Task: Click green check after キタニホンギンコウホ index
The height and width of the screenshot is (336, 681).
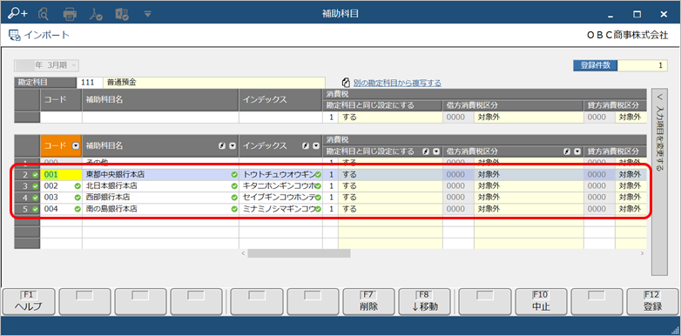Action: pos(318,186)
